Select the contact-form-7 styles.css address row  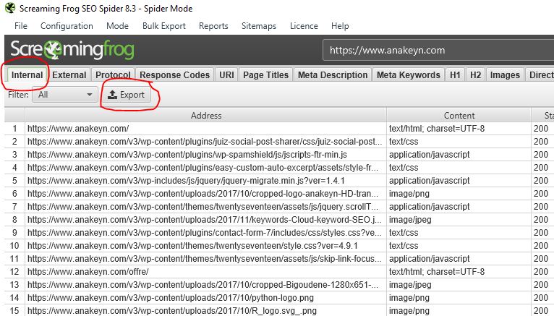[205, 233]
